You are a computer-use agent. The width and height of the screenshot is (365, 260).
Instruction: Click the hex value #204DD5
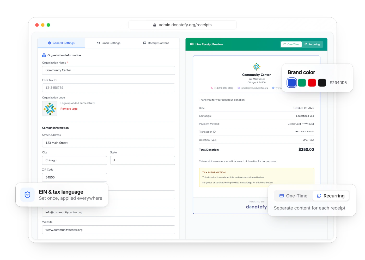[338, 83]
